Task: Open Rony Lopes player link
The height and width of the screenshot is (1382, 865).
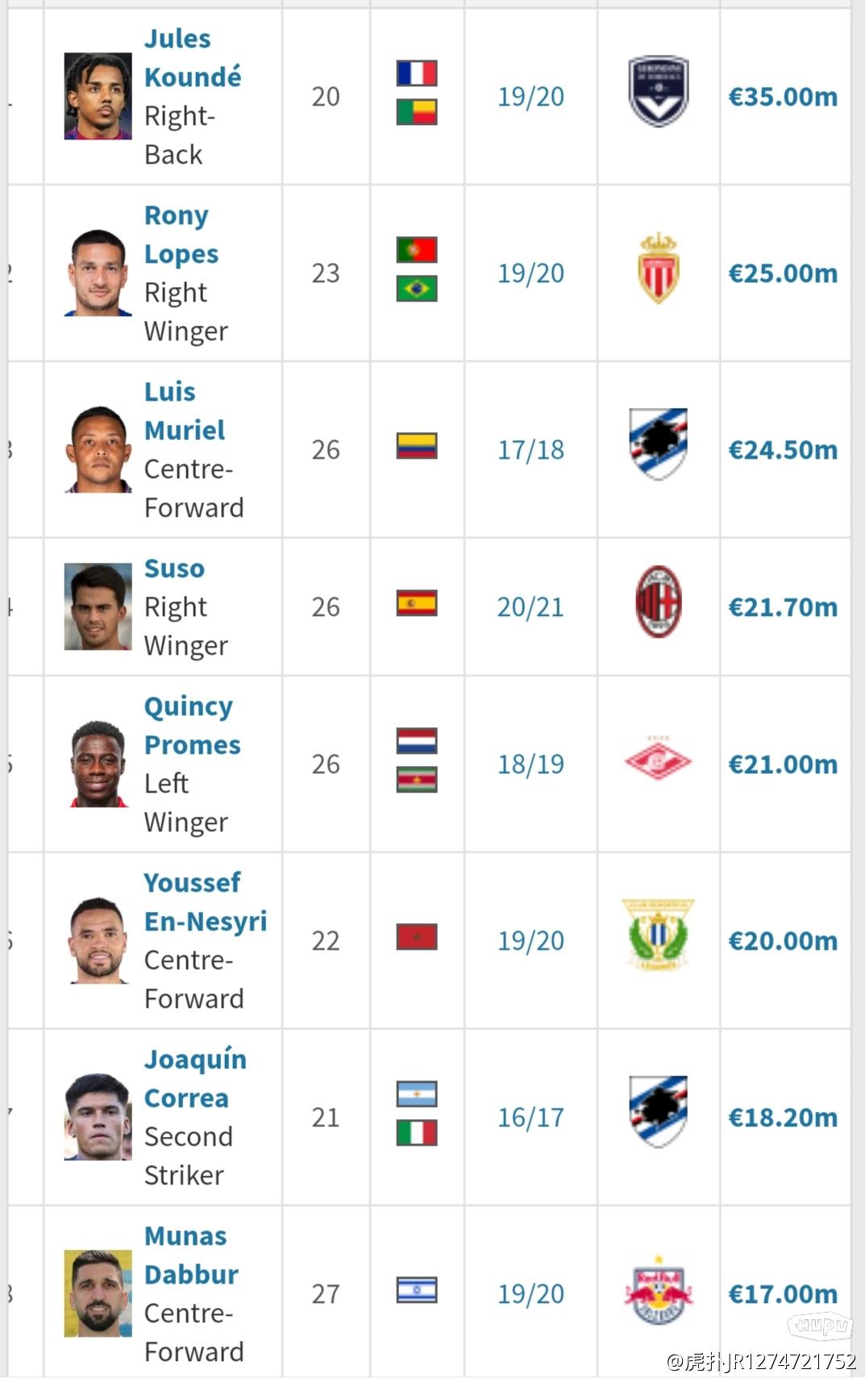Action: 181,235
